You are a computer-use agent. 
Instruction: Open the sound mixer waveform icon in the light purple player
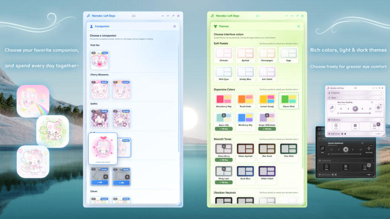click(x=378, y=107)
